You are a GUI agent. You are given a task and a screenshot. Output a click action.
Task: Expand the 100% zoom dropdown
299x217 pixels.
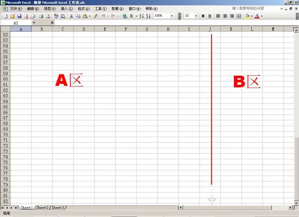coord(172,16)
